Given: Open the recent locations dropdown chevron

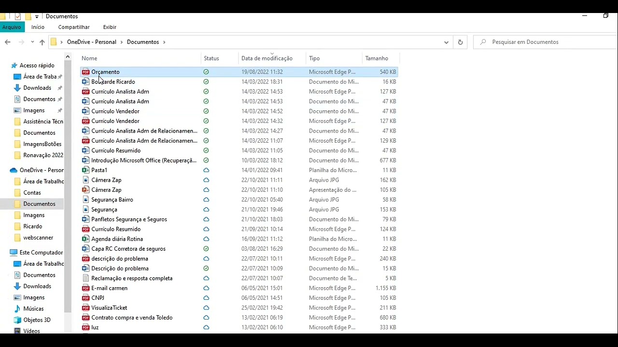Looking at the screenshot, I should [x=32, y=42].
